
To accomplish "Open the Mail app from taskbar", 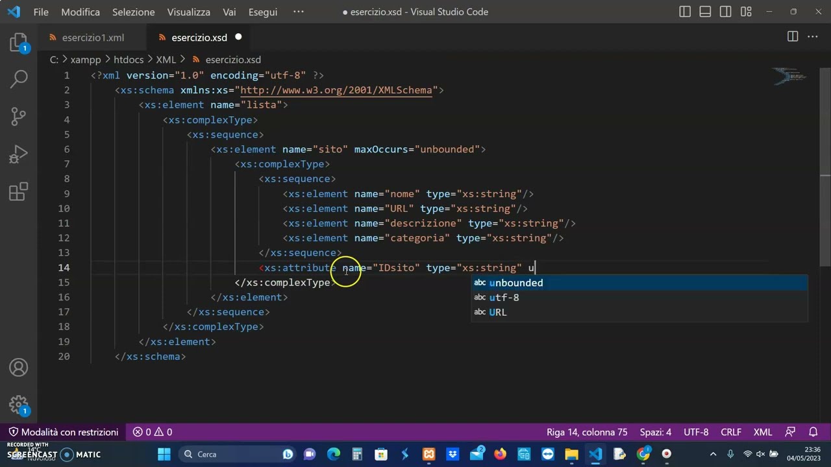I will 477,454.
